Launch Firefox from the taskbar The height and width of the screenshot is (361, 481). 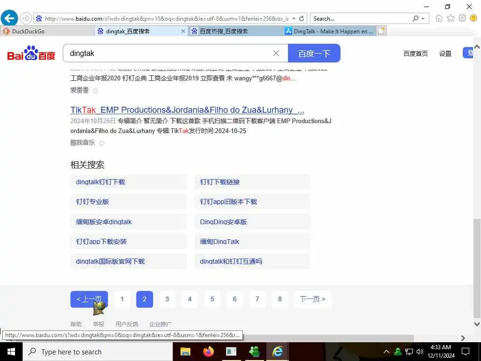208,352
